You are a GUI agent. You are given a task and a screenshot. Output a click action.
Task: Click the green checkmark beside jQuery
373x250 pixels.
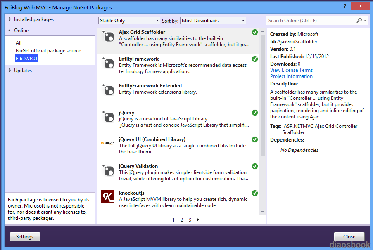[255, 113]
